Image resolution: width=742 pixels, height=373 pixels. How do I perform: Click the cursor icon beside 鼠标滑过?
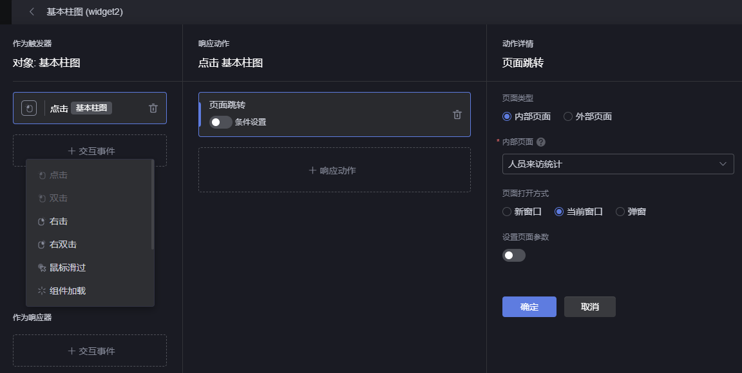pyautogui.click(x=42, y=268)
